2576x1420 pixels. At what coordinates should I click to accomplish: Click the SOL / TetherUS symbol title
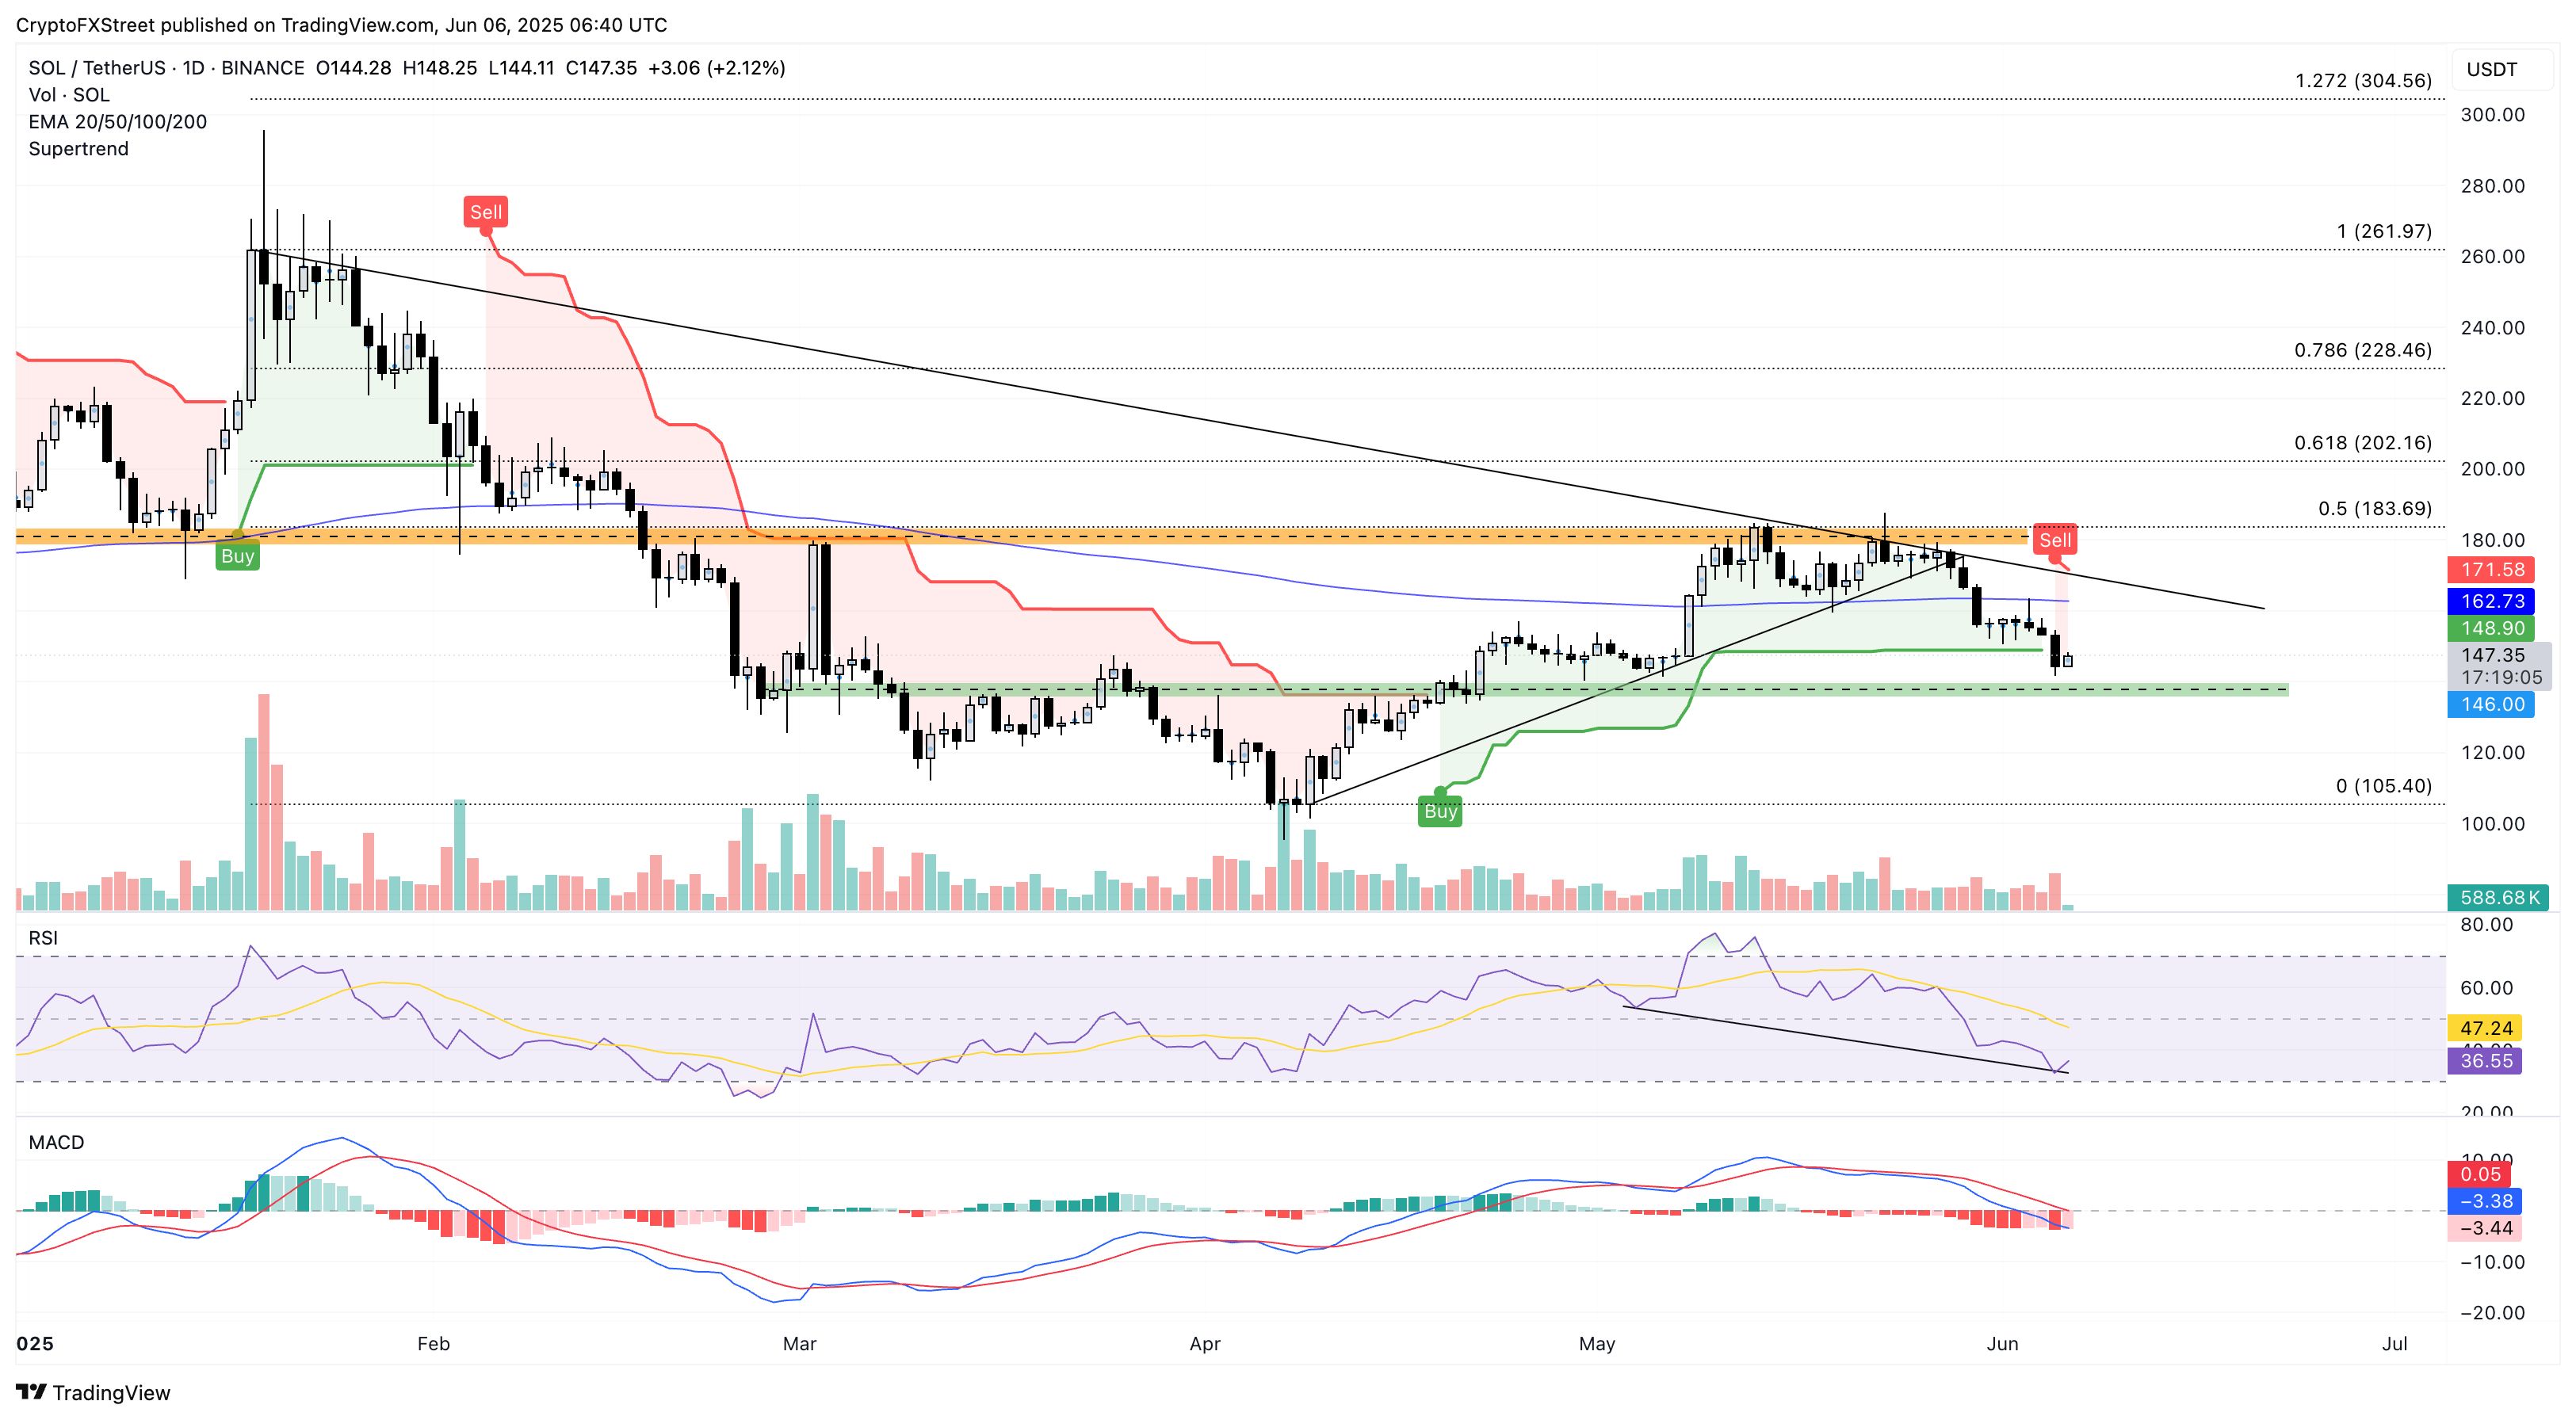pyautogui.click(x=97, y=68)
